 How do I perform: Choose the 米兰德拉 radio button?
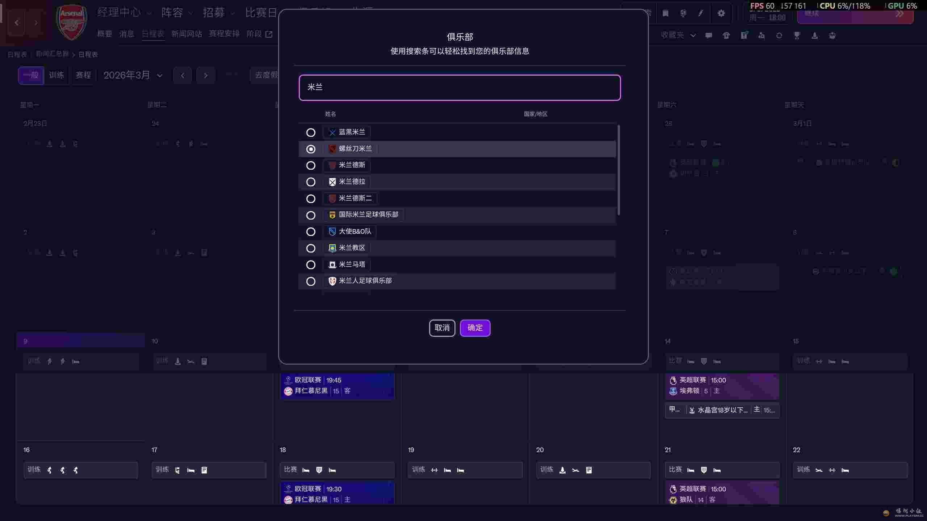[311, 182]
